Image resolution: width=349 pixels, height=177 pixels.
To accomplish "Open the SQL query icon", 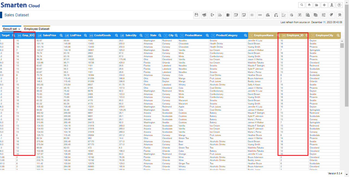I will [220, 15].
